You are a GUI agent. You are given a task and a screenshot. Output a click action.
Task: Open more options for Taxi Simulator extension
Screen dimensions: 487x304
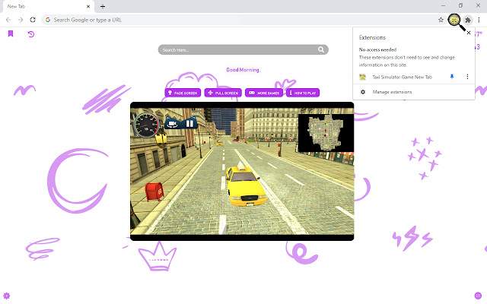pyautogui.click(x=467, y=77)
